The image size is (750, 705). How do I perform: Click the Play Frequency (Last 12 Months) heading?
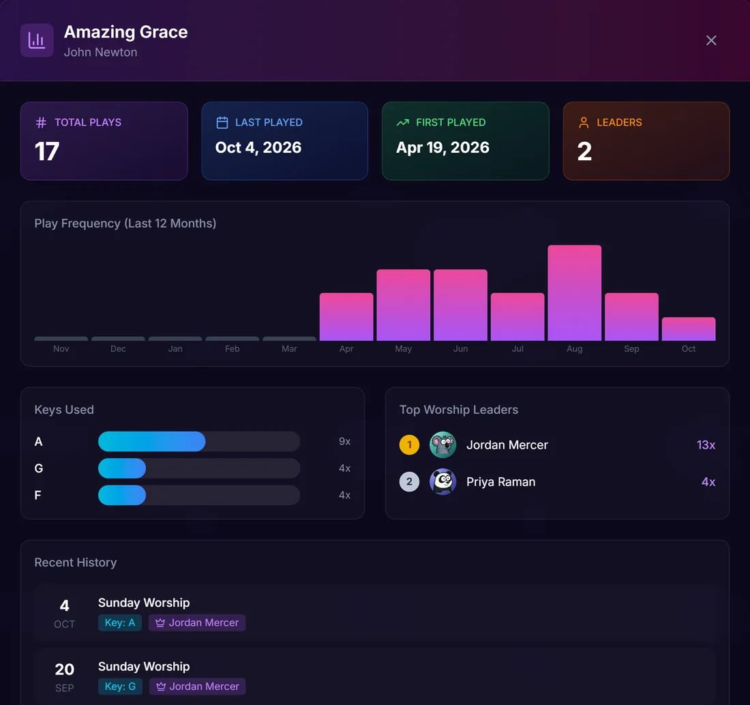(125, 224)
